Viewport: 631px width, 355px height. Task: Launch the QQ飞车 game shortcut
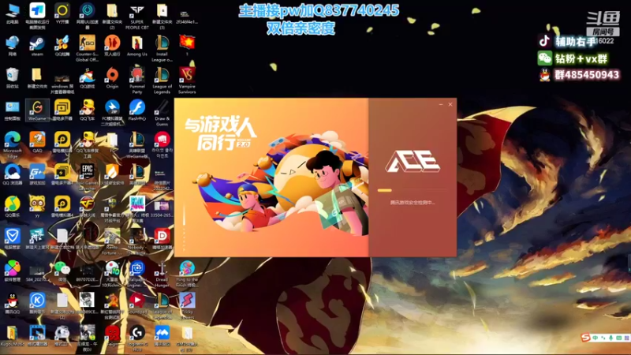[x=87, y=110]
